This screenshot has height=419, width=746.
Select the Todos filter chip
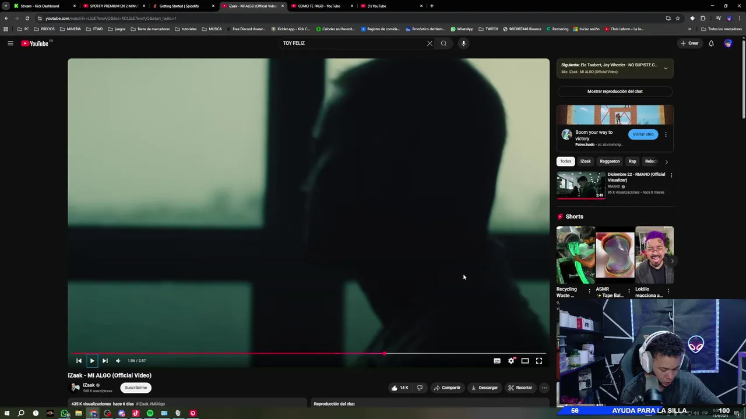tap(566, 161)
